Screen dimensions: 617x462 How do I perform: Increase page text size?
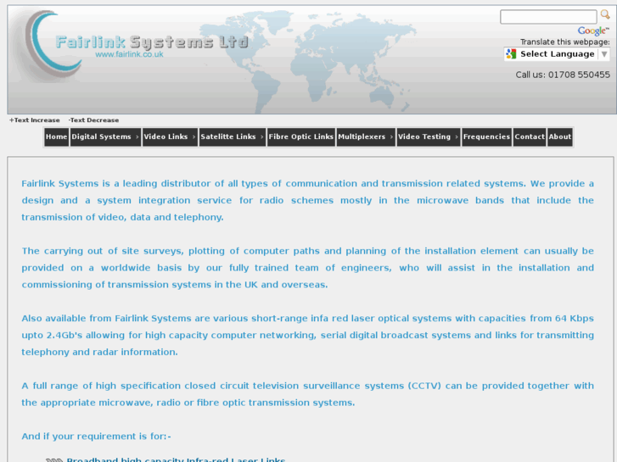click(x=35, y=120)
